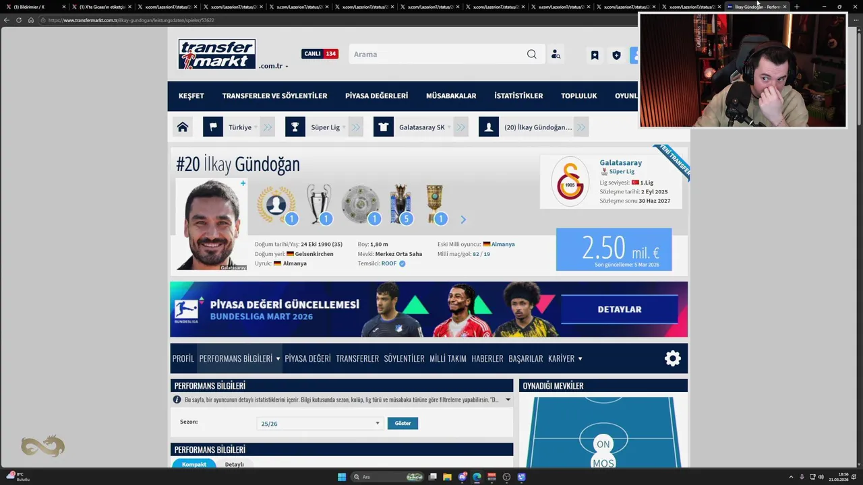This screenshot has height=485, width=863.
Task: Click the Göster button
Action: (403, 423)
